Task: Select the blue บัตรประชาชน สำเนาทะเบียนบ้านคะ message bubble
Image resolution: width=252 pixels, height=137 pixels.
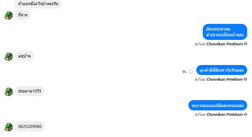Action: coord(225,32)
